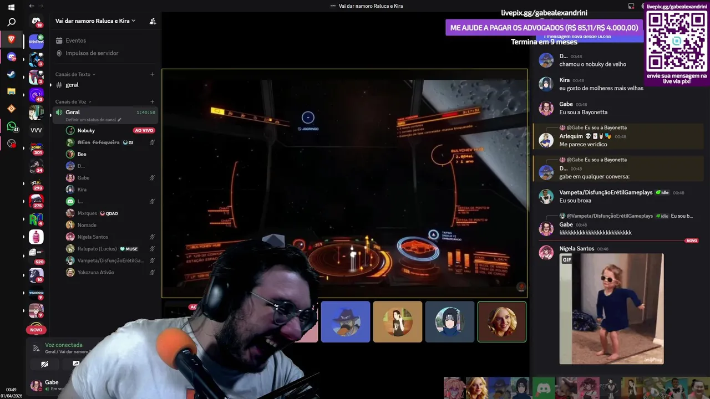Collapse the Canais de Voz category
This screenshot has width=710, height=399.
[x=73, y=101]
